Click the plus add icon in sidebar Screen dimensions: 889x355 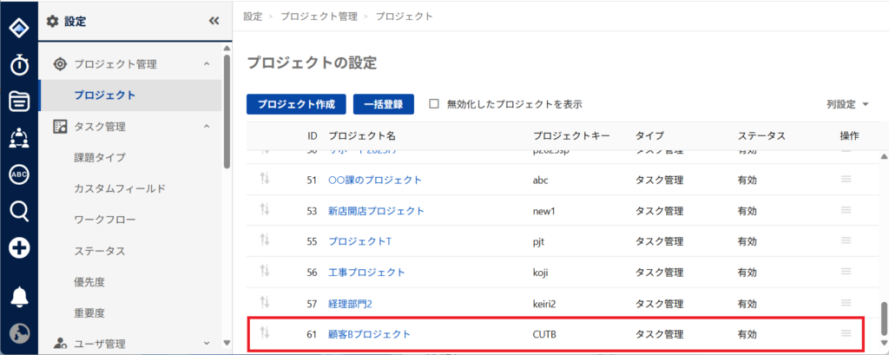coord(18,248)
